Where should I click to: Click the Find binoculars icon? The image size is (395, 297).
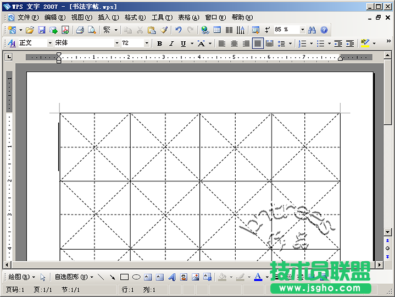pos(312,30)
